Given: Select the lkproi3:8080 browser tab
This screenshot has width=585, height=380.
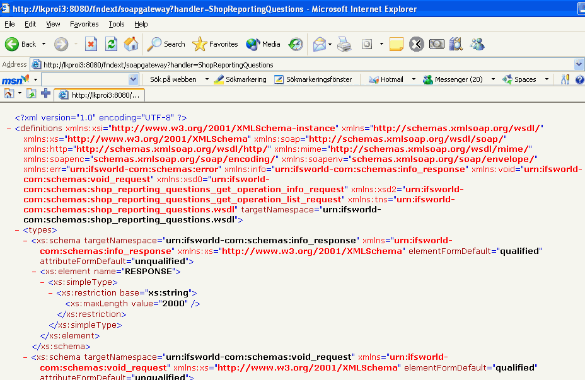Looking at the screenshot, I should click(100, 95).
